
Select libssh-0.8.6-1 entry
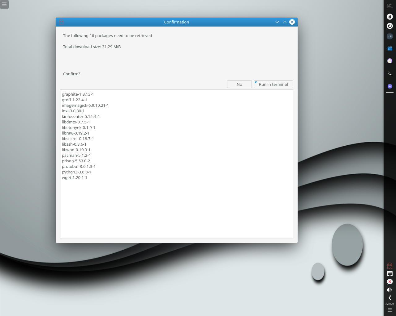tap(74, 144)
